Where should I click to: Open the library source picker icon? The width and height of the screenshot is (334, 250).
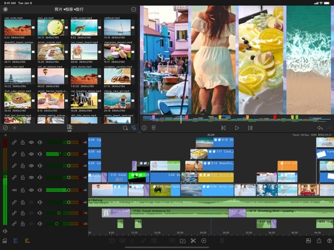(x=6, y=9)
